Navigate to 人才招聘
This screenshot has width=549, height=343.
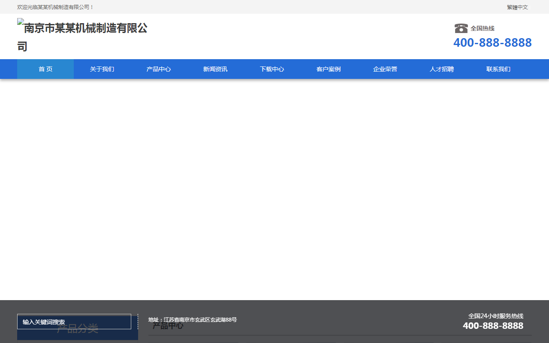click(442, 69)
